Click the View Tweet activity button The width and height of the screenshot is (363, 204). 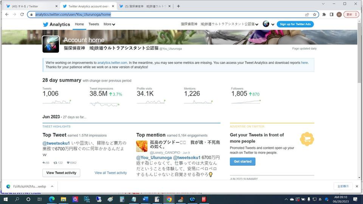click(x=61, y=173)
